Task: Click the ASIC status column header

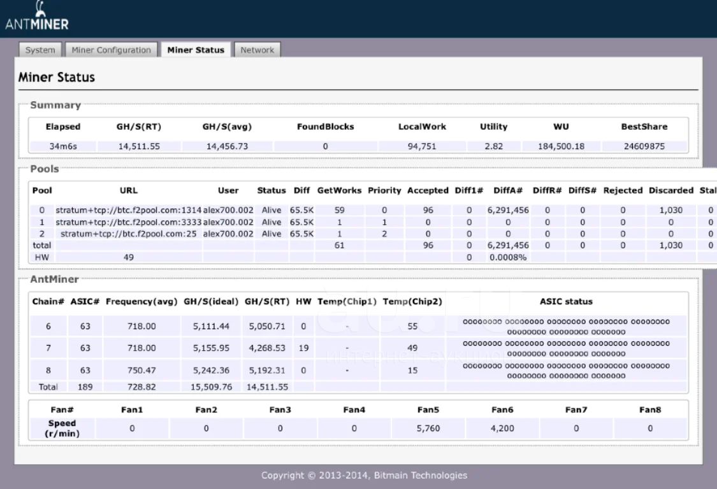Action: pyautogui.click(x=566, y=302)
